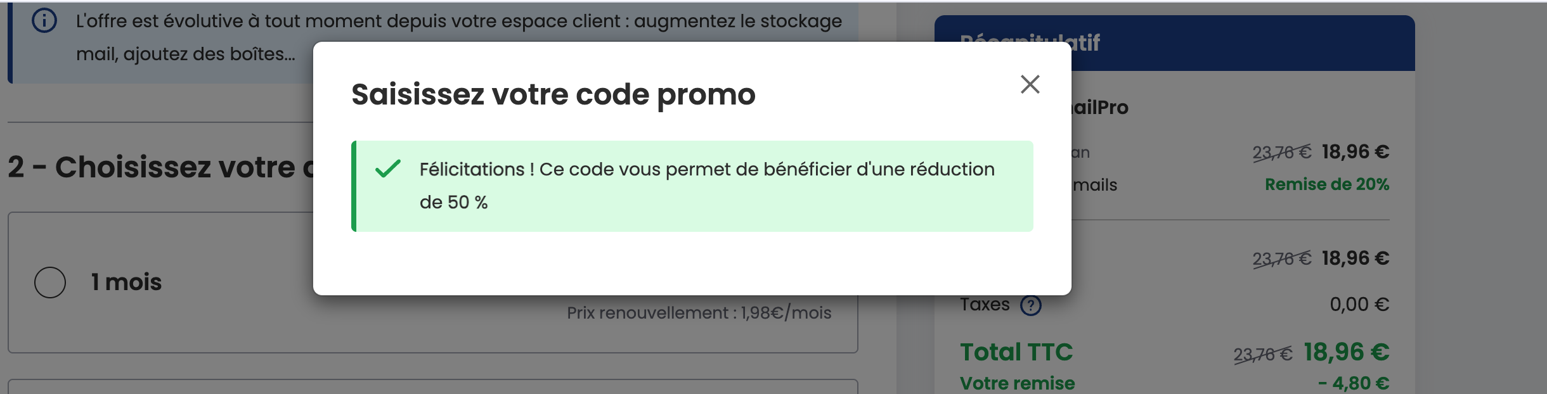Click the Taxes label in summary

pyautogui.click(x=984, y=305)
